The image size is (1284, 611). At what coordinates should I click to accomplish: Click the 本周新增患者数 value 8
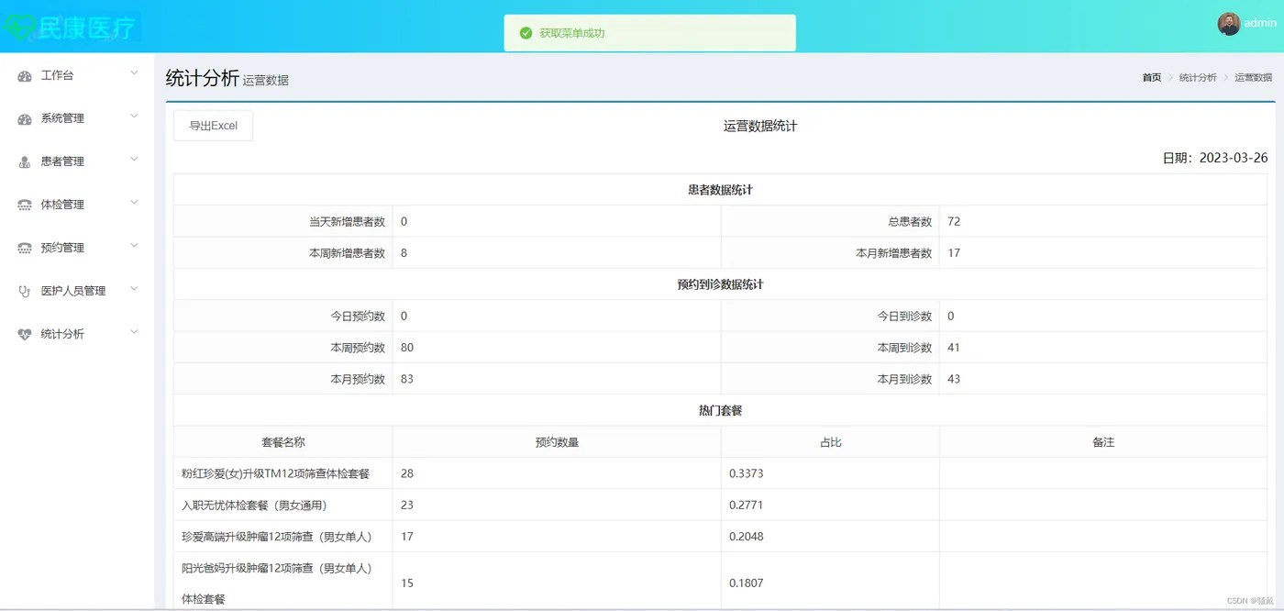404,253
